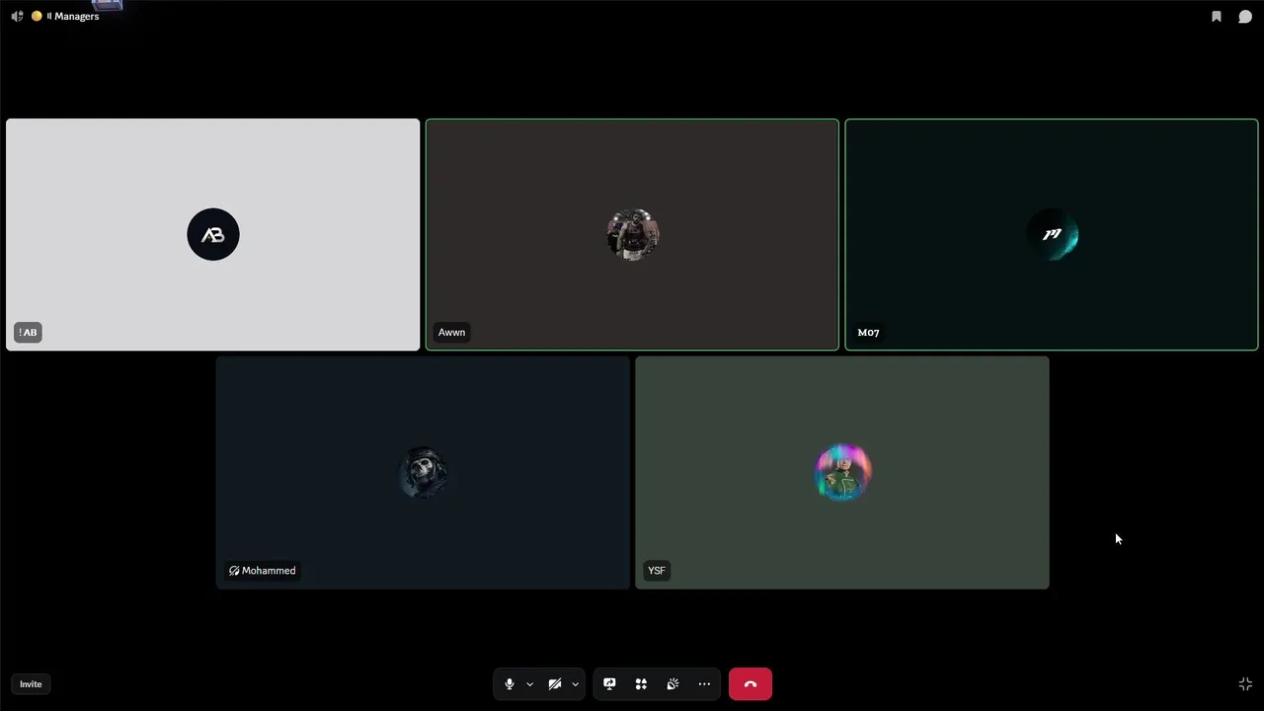Click the Managers channel name

pyautogui.click(x=76, y=17)
